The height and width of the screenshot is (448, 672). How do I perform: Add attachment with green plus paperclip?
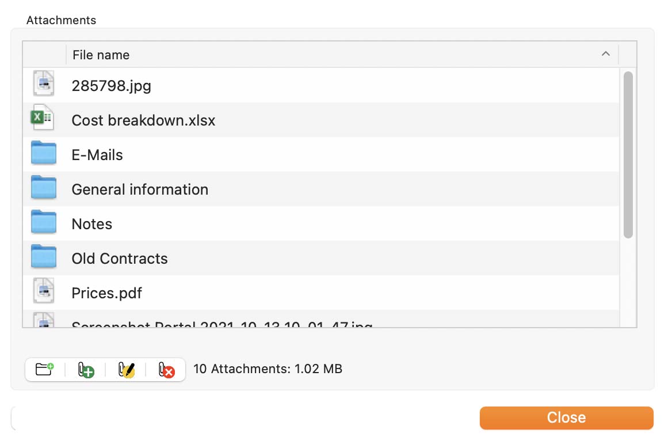point(86,370)
